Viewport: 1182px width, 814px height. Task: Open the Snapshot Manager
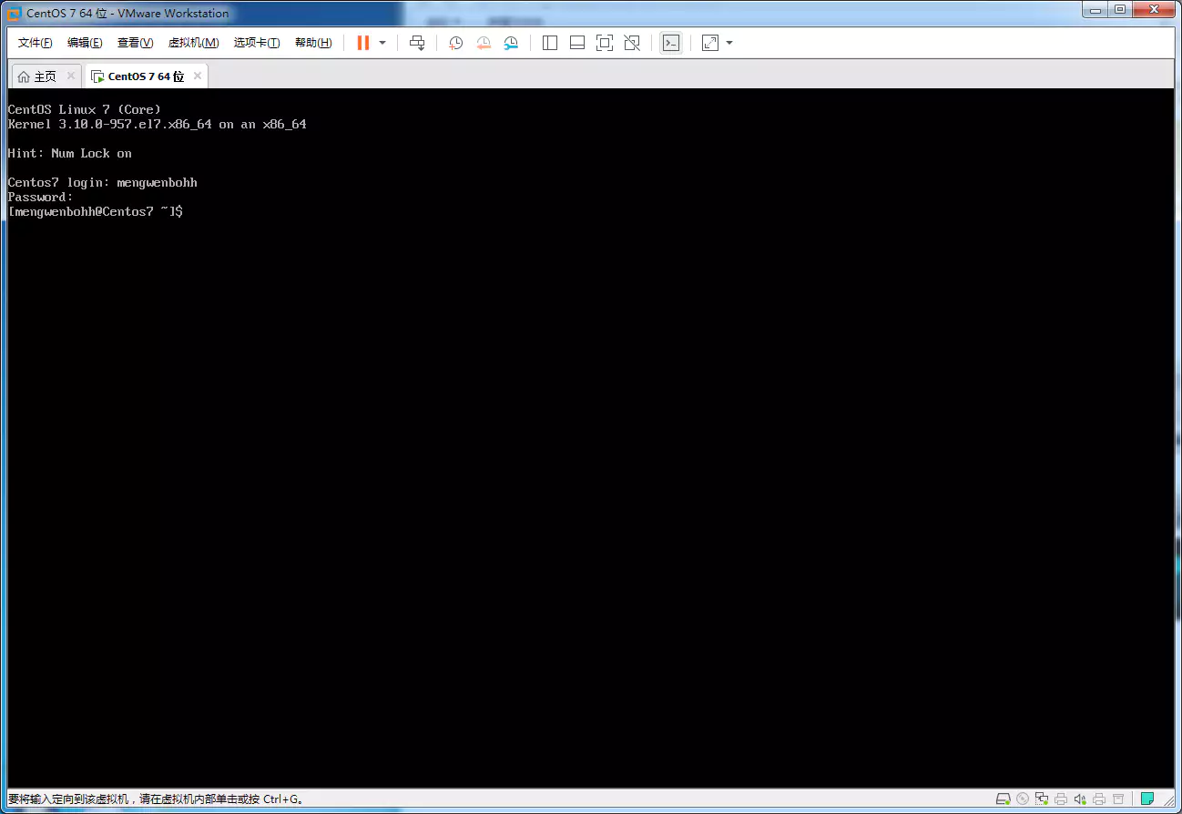coord(510,42)
